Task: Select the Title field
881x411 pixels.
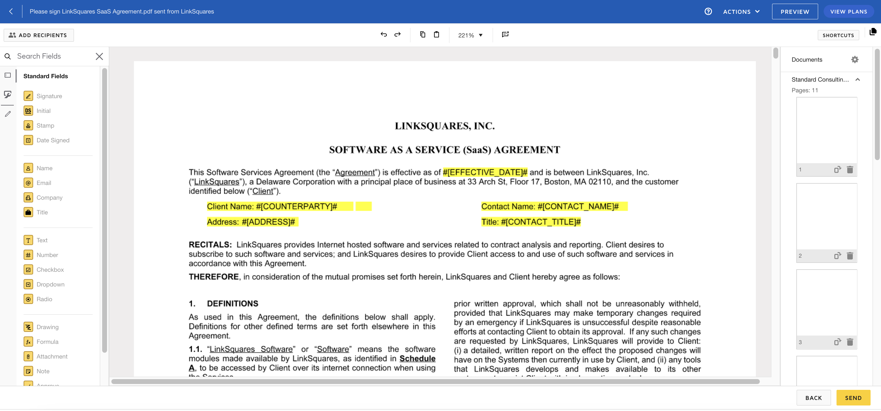Action: pyautogui.click(x=36, y=212)
